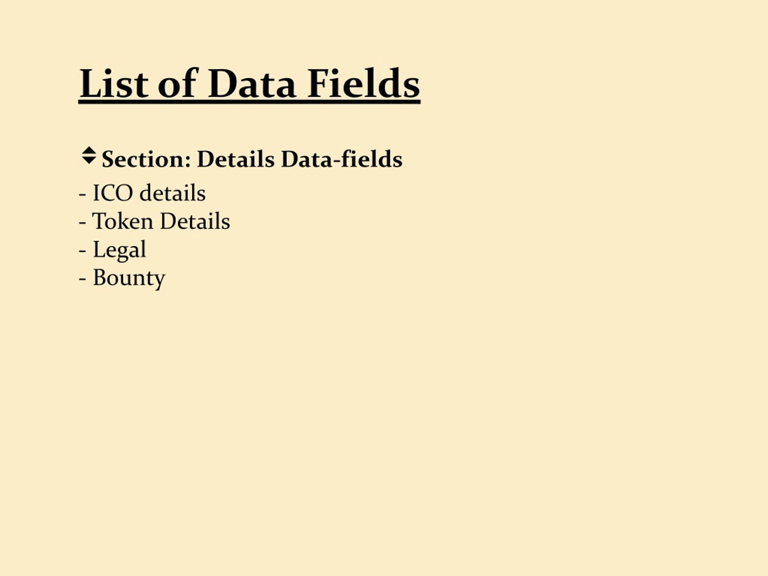Click the diamond bullet icon beside Section
Screen dimensions: 768x576
89,155
